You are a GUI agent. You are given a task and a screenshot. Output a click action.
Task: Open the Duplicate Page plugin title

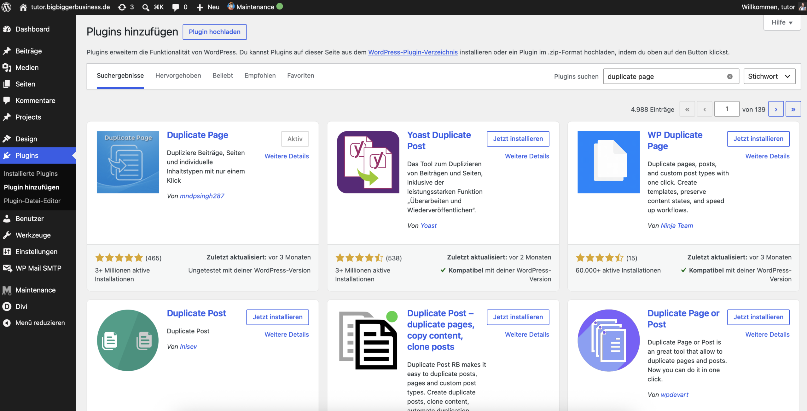pyautogui.click(x=197, y=135)
